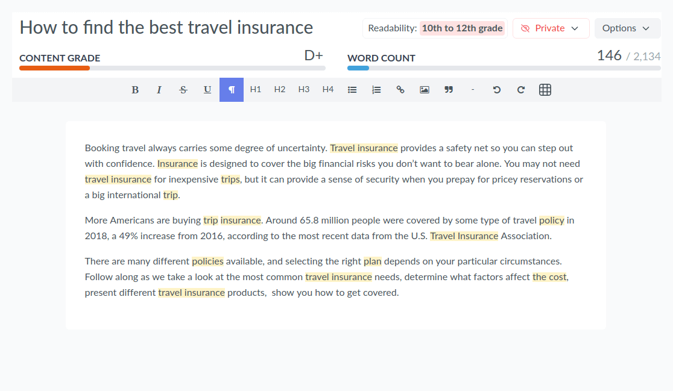673x391 pixels.
Task: Open the Private visibility dropdown
Action: coord(551,28)
